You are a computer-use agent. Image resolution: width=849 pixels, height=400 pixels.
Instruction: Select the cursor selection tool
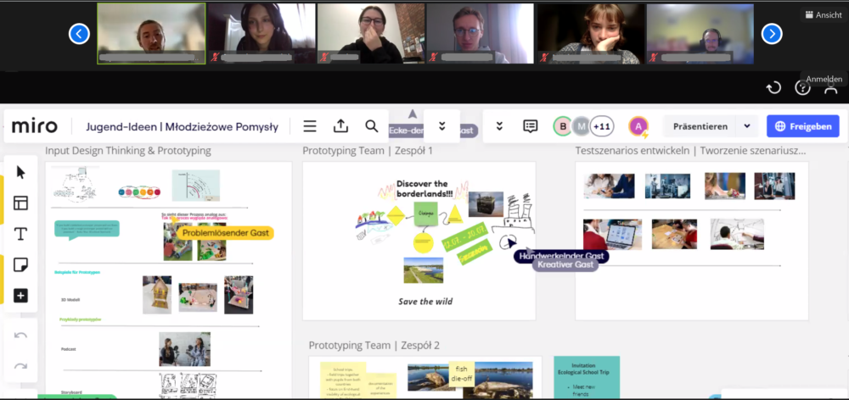[x=20, y=172]
